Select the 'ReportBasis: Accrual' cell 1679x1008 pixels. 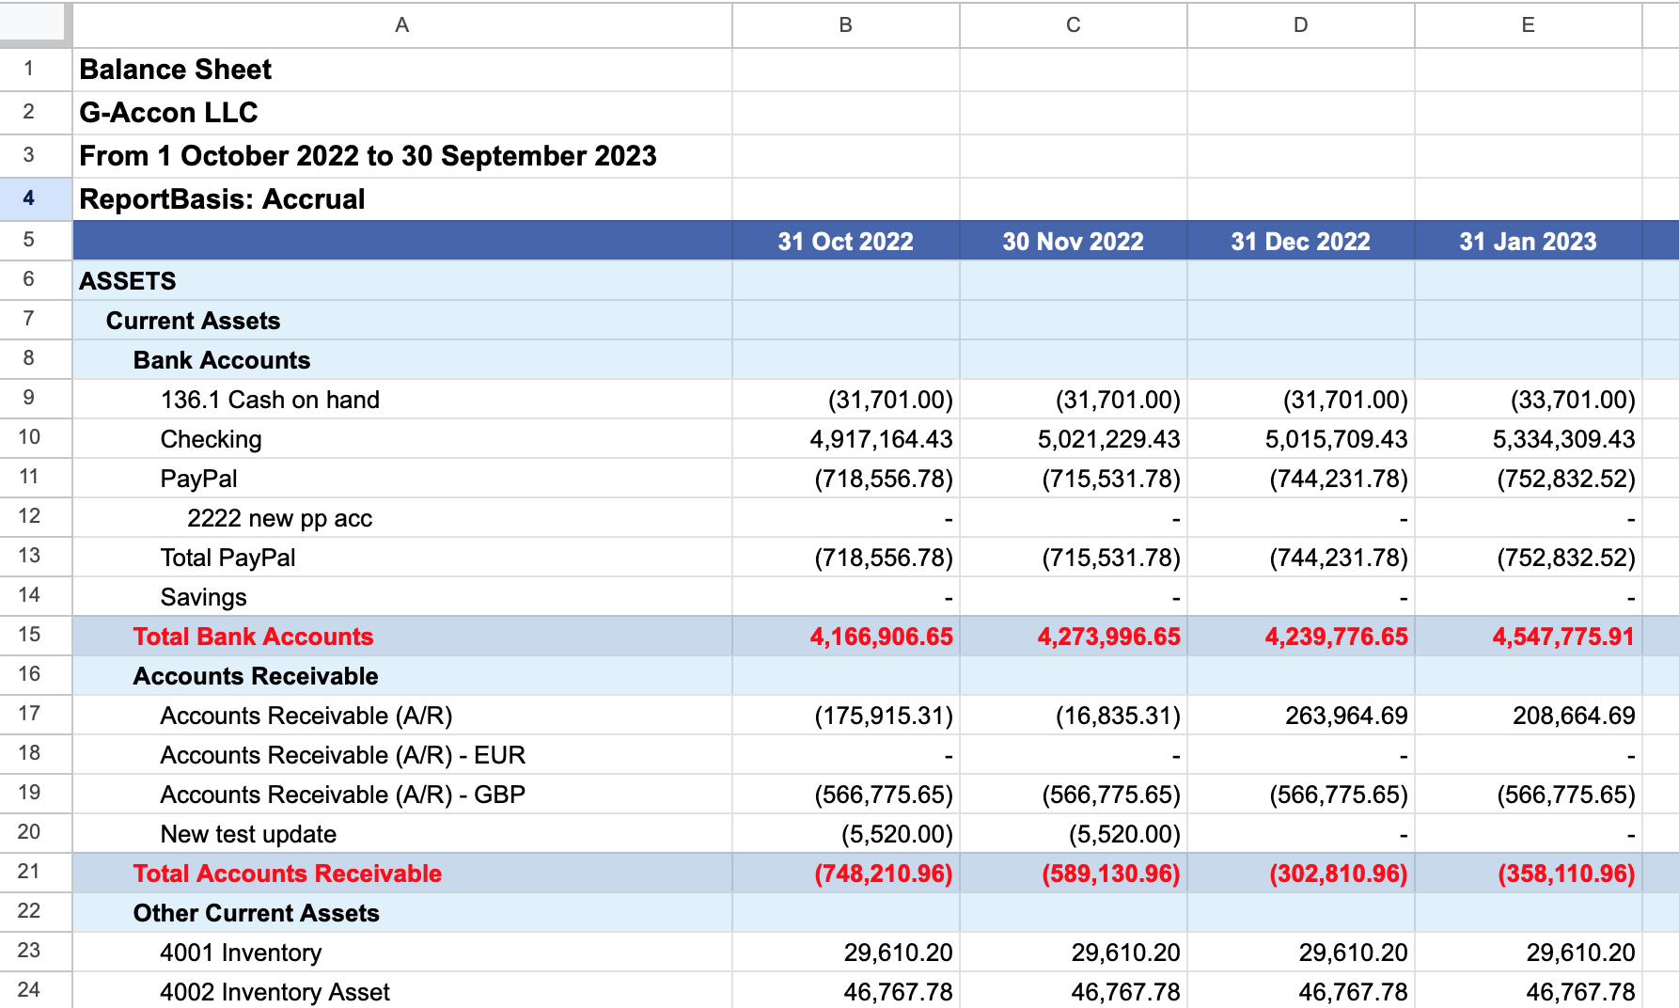tap(402, 199)
